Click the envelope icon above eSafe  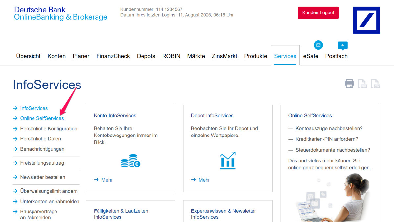318,45
